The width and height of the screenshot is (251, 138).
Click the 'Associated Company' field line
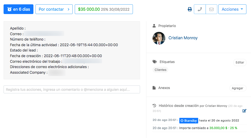click(x=37, y=72)
